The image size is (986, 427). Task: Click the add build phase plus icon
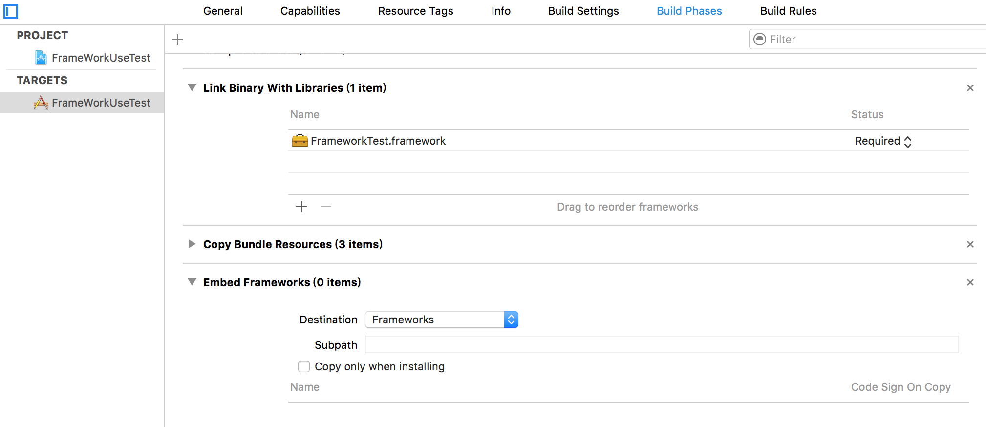point(177,40)
